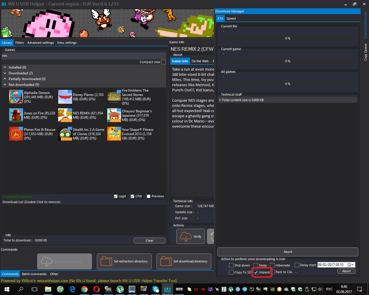The image size is (369, 295).
Task: Open uTorrent from the taskbar
Action: point(120,289)
